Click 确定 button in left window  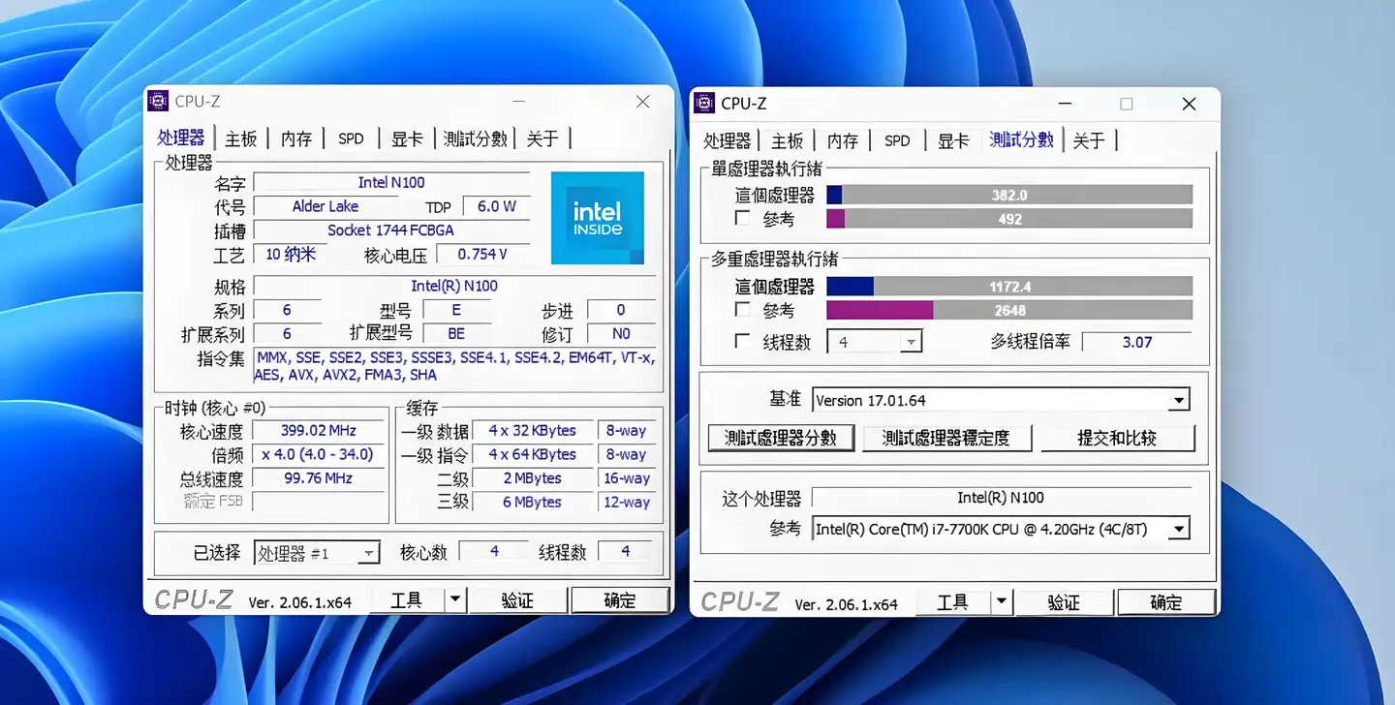pos(620,600)
